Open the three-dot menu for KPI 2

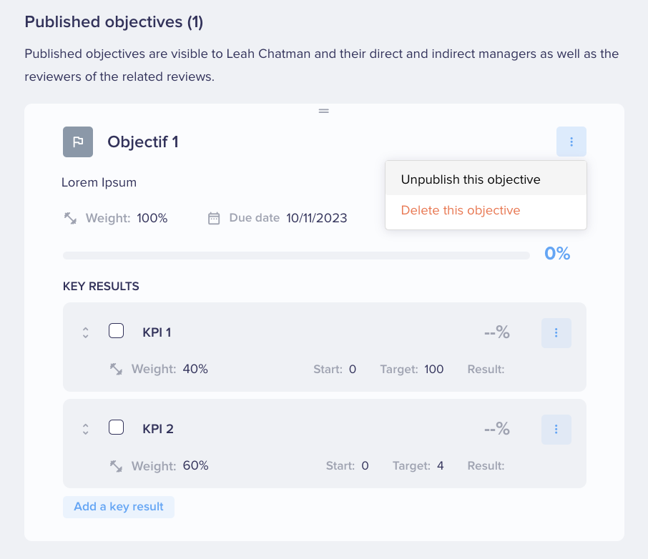pyautogui.click(x=556, y=430)
